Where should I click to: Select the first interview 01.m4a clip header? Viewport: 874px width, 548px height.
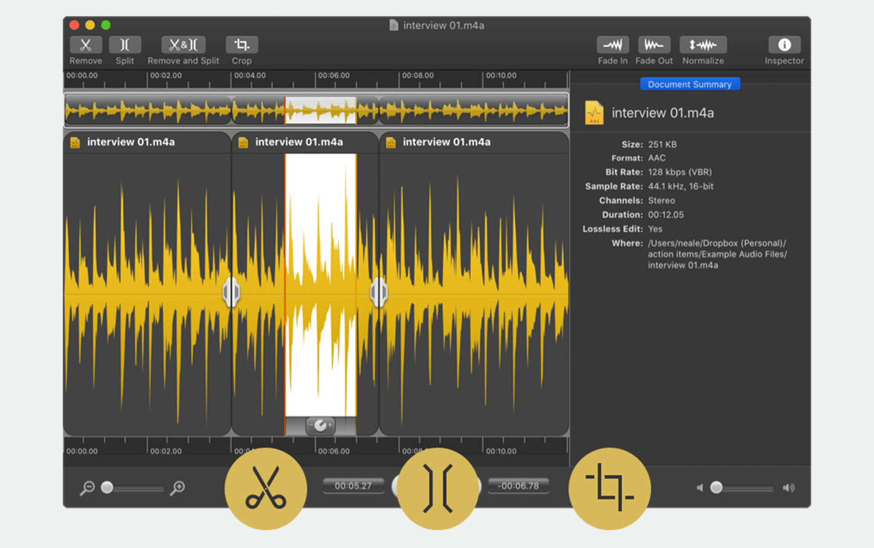[x=147, y=142]
